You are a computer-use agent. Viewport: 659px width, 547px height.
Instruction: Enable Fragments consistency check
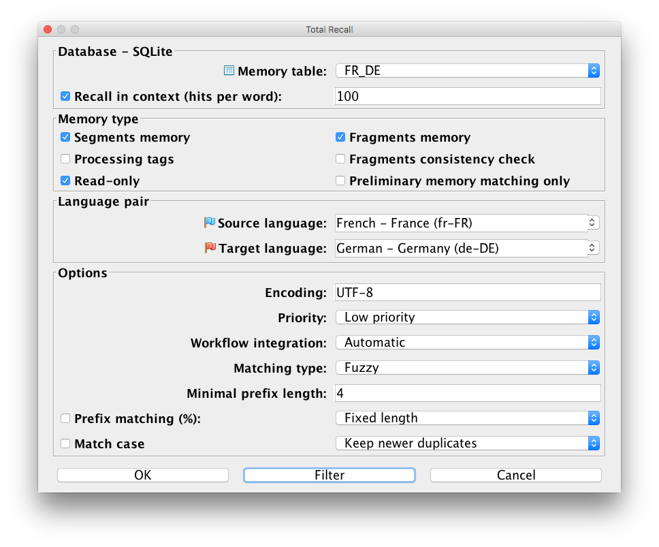click(x=340, y=159)
